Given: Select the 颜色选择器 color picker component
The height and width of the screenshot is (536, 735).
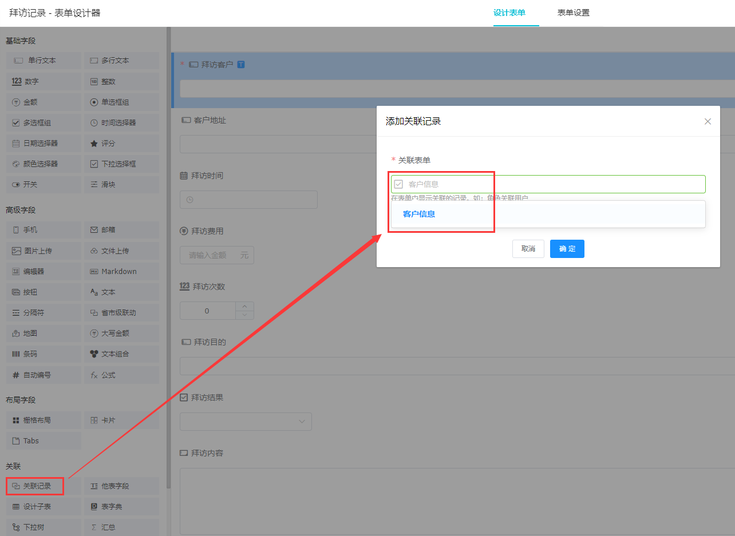Looking at the screenshot, I should tap(44, 164).
